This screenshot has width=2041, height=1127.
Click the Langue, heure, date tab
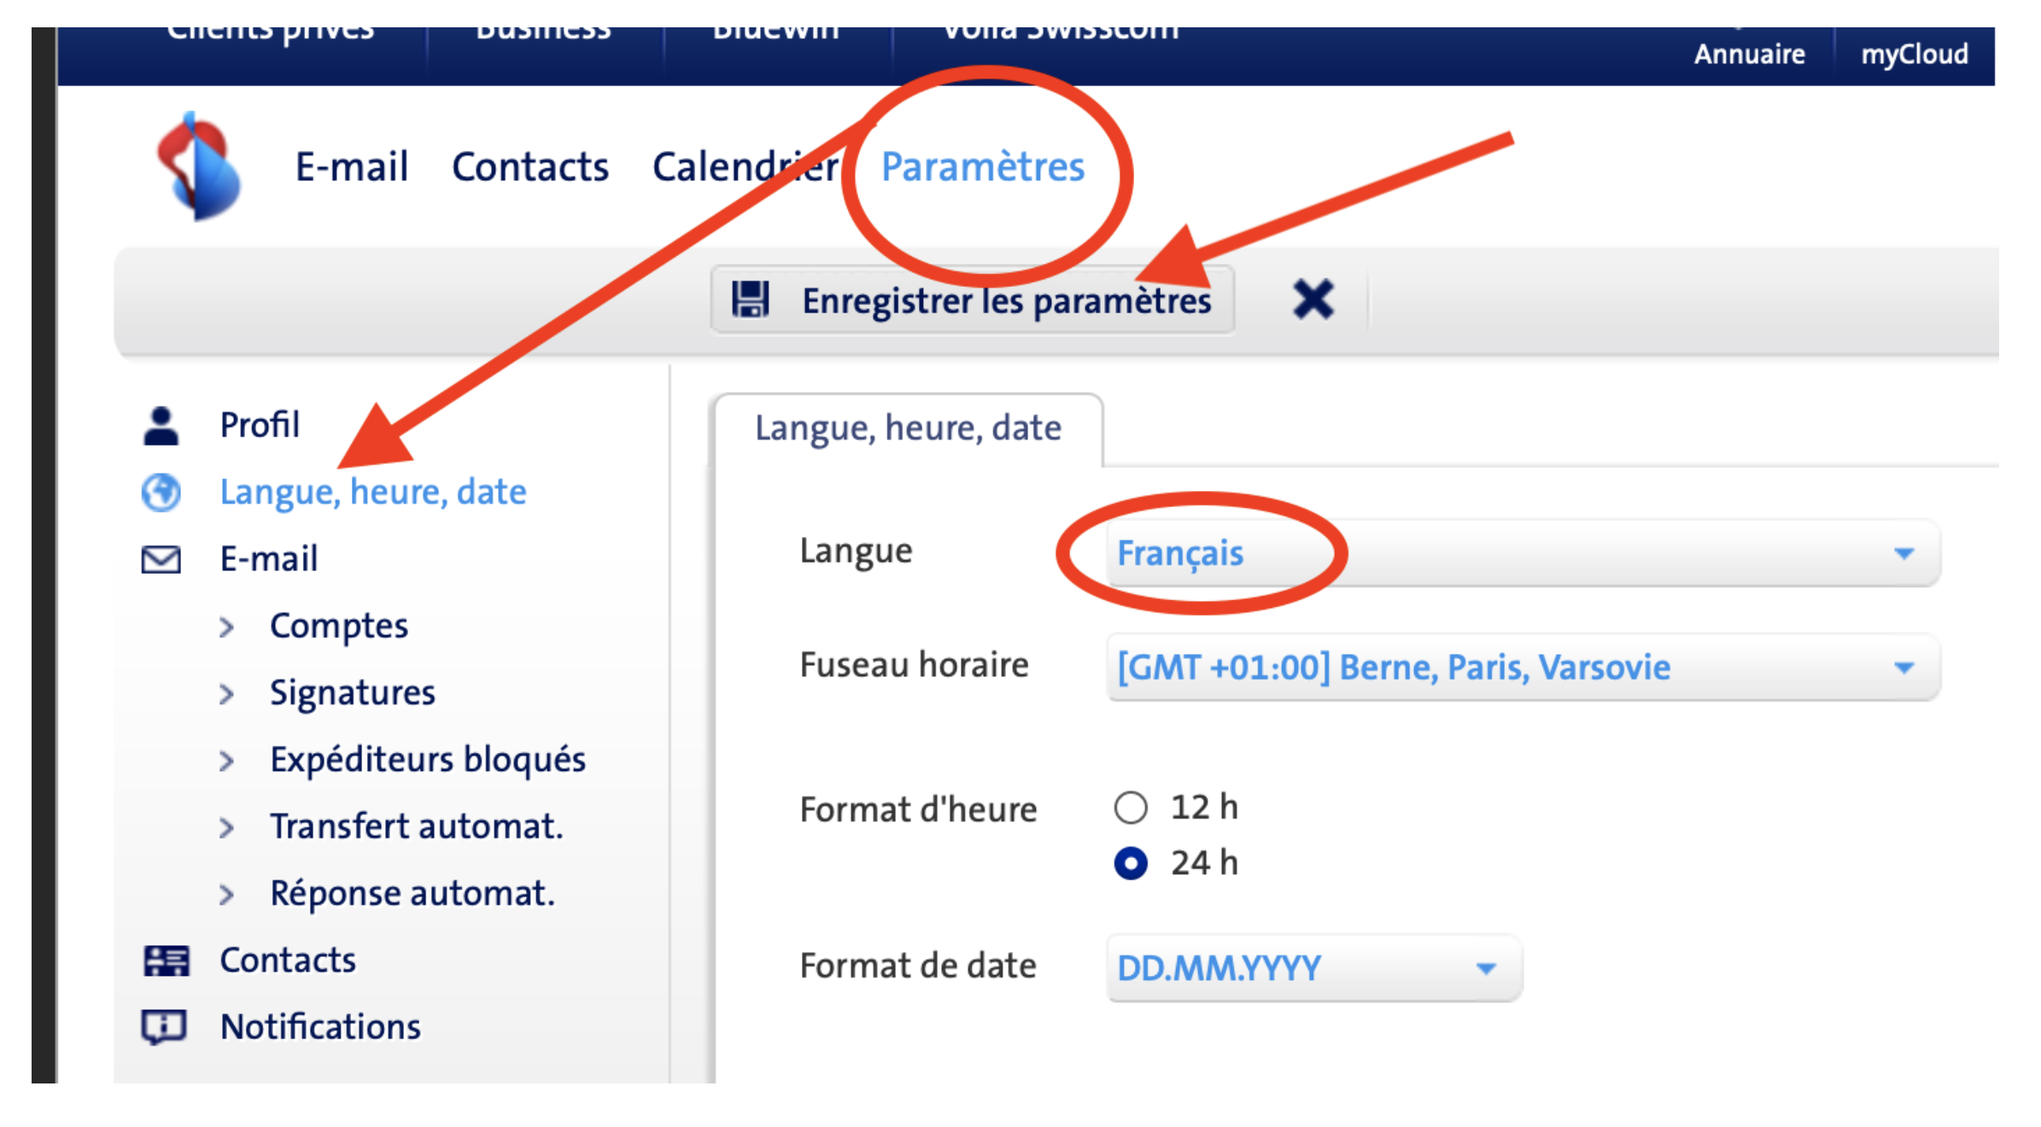[908, 429]
